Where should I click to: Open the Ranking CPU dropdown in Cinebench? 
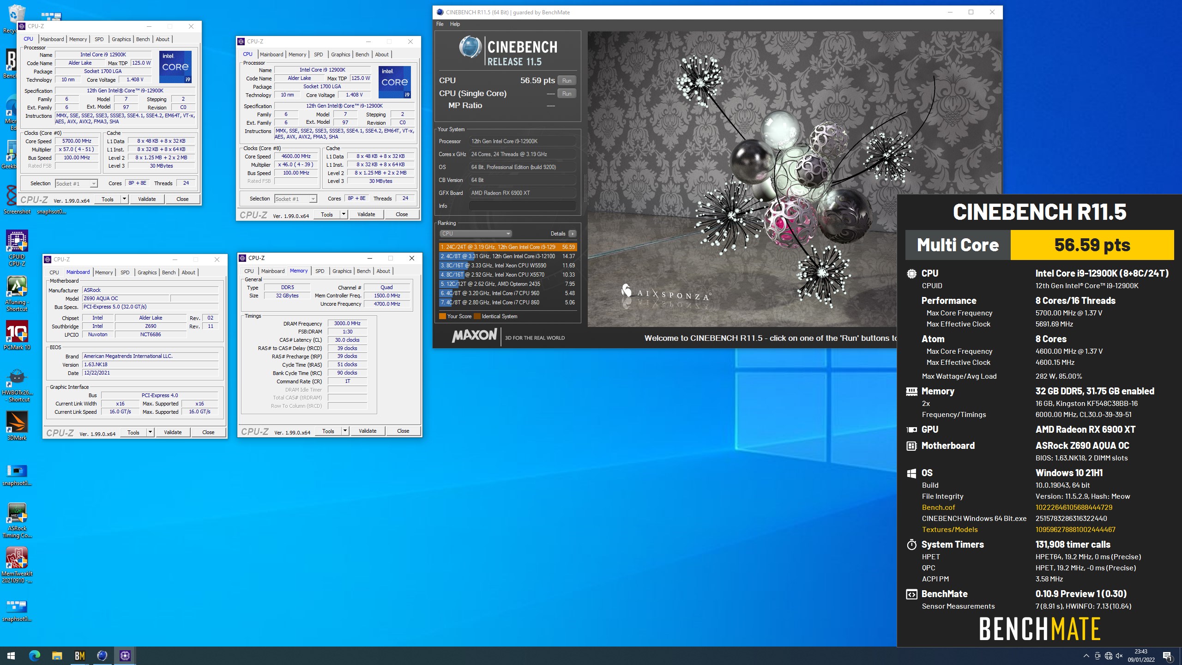click(x=475, y=234)
